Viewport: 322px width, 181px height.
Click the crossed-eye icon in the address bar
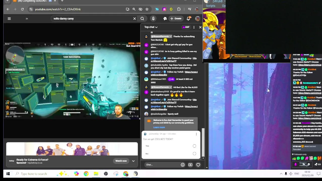[x=140, y=9]
